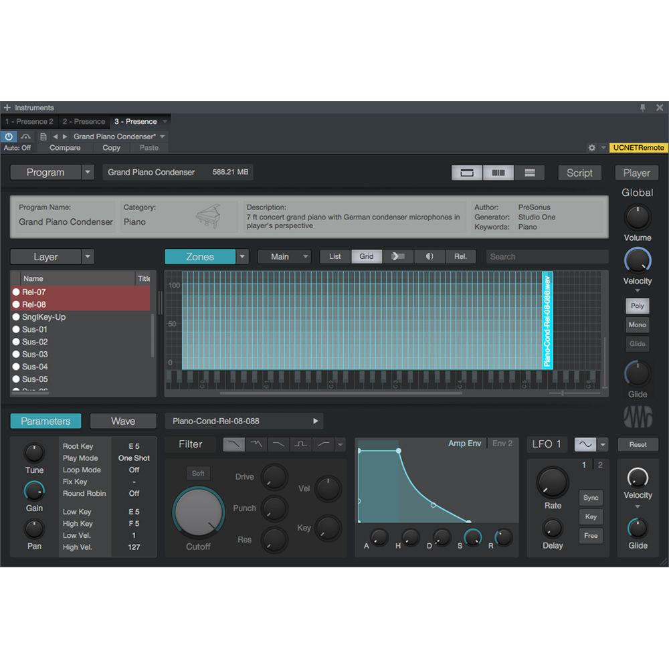Open the settings gear near UCNETRemote
The height and width of the screenshot is (669, 669).
click(x=592, y=148)
